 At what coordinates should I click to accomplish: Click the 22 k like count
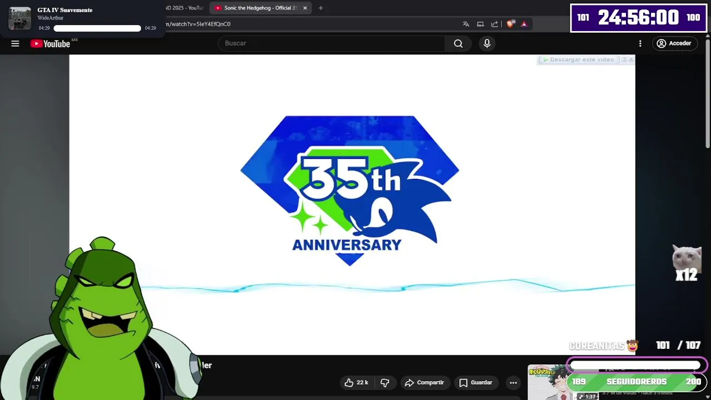coord(362,382)
